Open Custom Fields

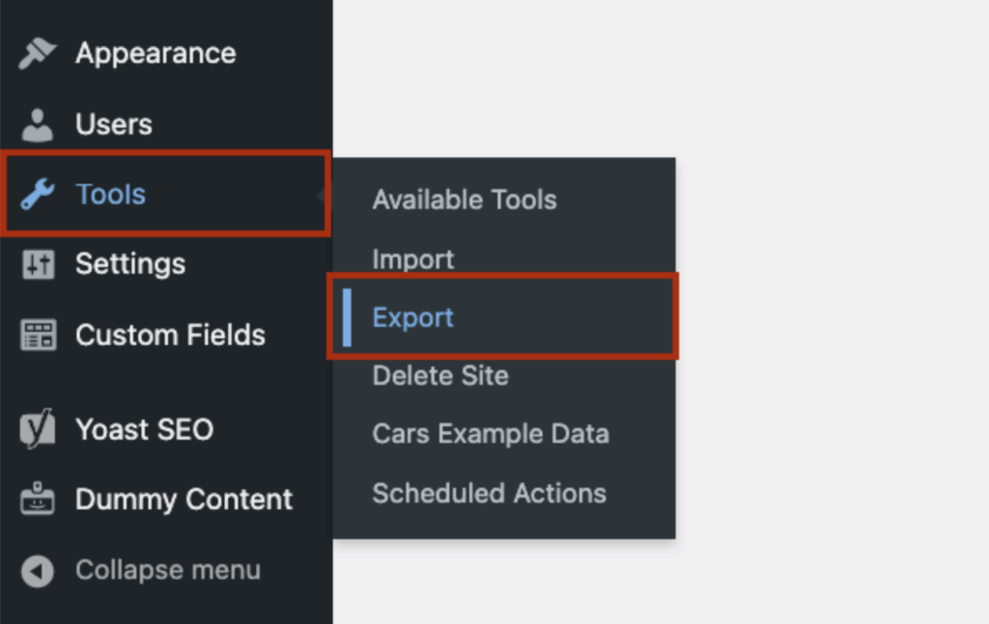click(170, 335)
